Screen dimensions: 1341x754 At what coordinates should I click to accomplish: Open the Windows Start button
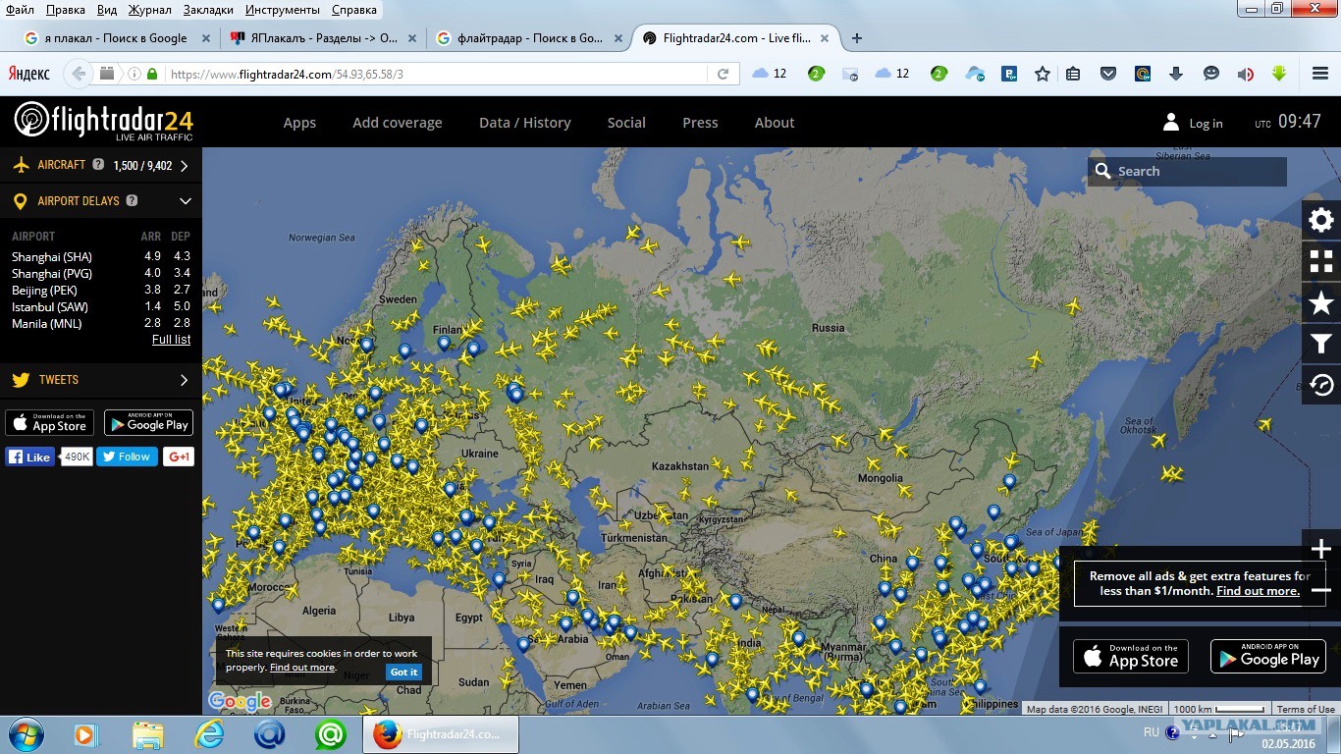coord(24,734)
